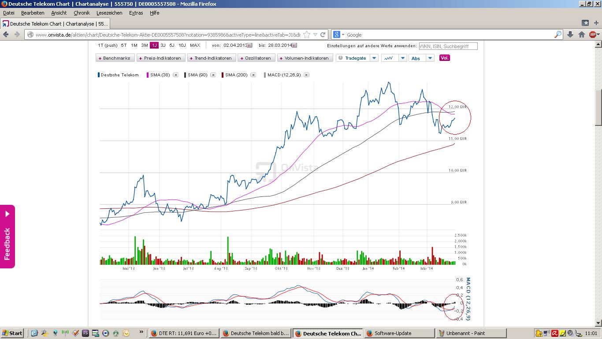The height and width of the screenshot is (339, 602).
Task: Click the 'von' start date field
Action: point(234,45)
